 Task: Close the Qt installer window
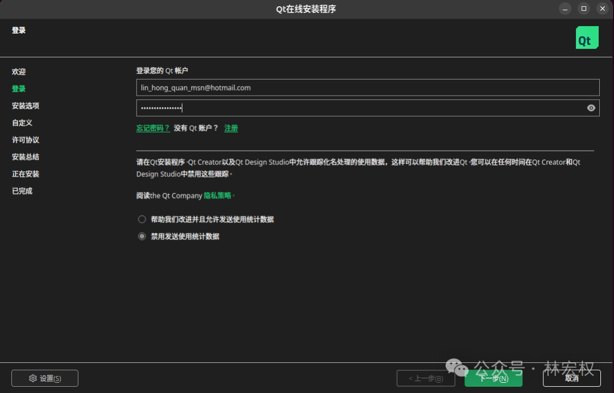602,9
